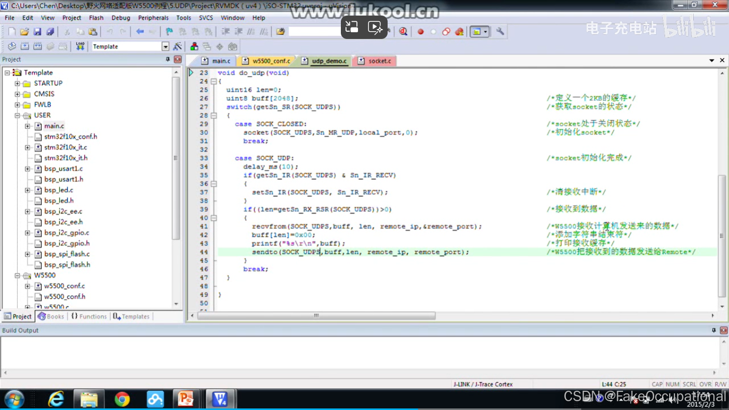This screenshot has height=410, width=729.
Task: Open the Find in Files icon
Action: (x=281, y=32)
